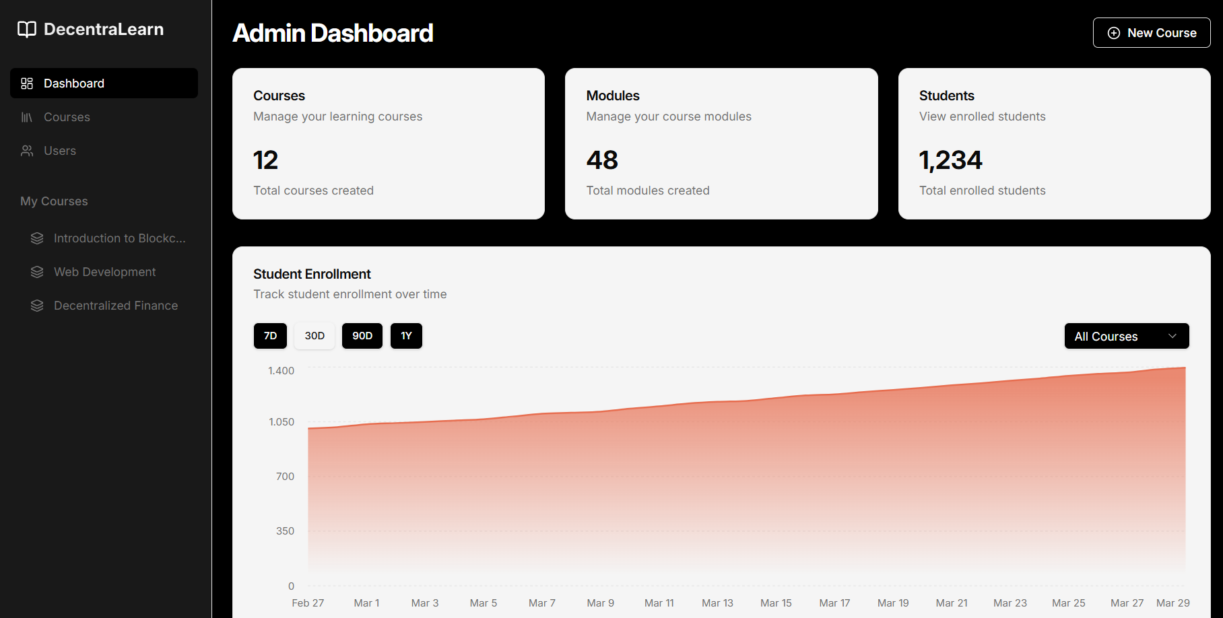
Task: Show the 1Y enrollment range
Action: point(406,336)
